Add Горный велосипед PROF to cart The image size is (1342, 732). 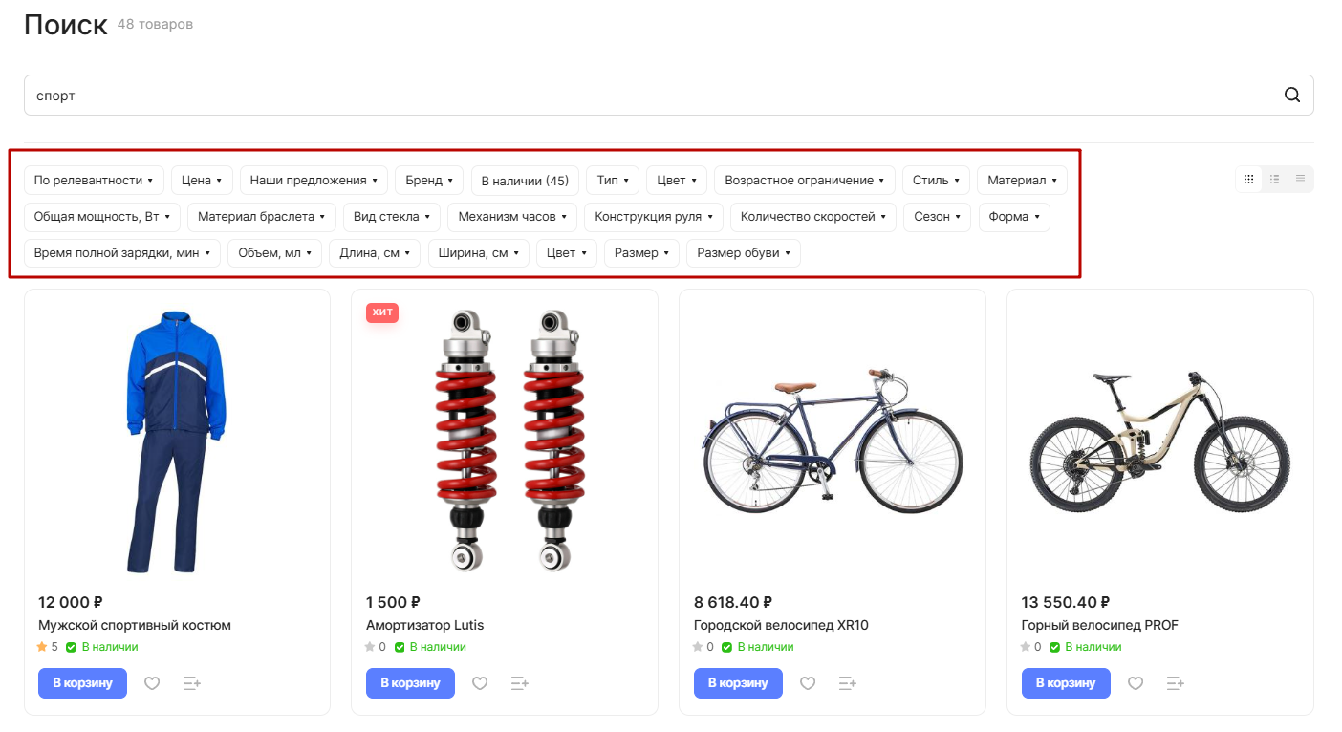1066,683
